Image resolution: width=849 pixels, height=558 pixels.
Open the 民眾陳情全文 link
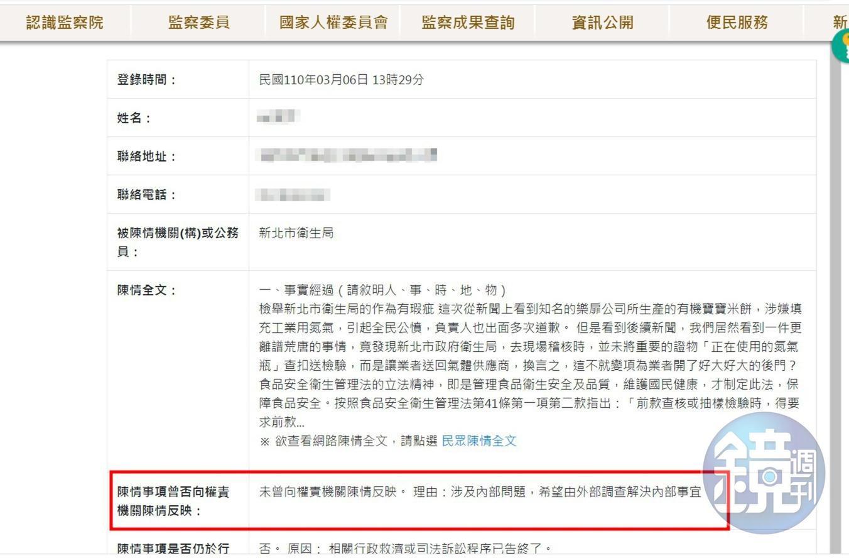[x=479, y=441]
